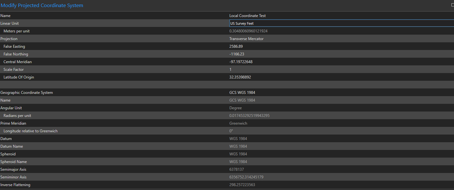Image resolution: width=454 pixels, height=190 pixels.
Task: Click the Projection row label
Action: tap(9, 39)
